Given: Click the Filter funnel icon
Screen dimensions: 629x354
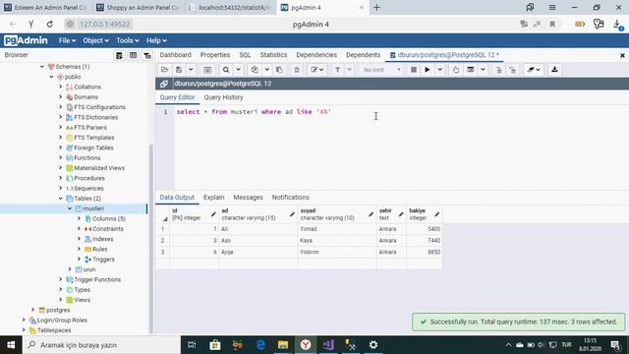Looking at the screenshot, I should click(x=337, y=70).
